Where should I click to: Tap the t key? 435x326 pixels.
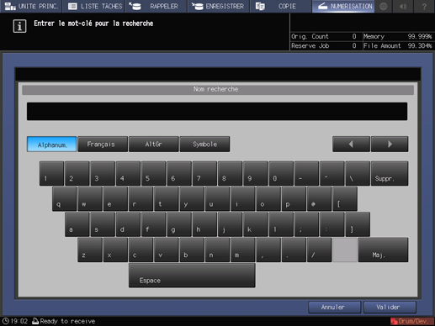coord(167,199)
